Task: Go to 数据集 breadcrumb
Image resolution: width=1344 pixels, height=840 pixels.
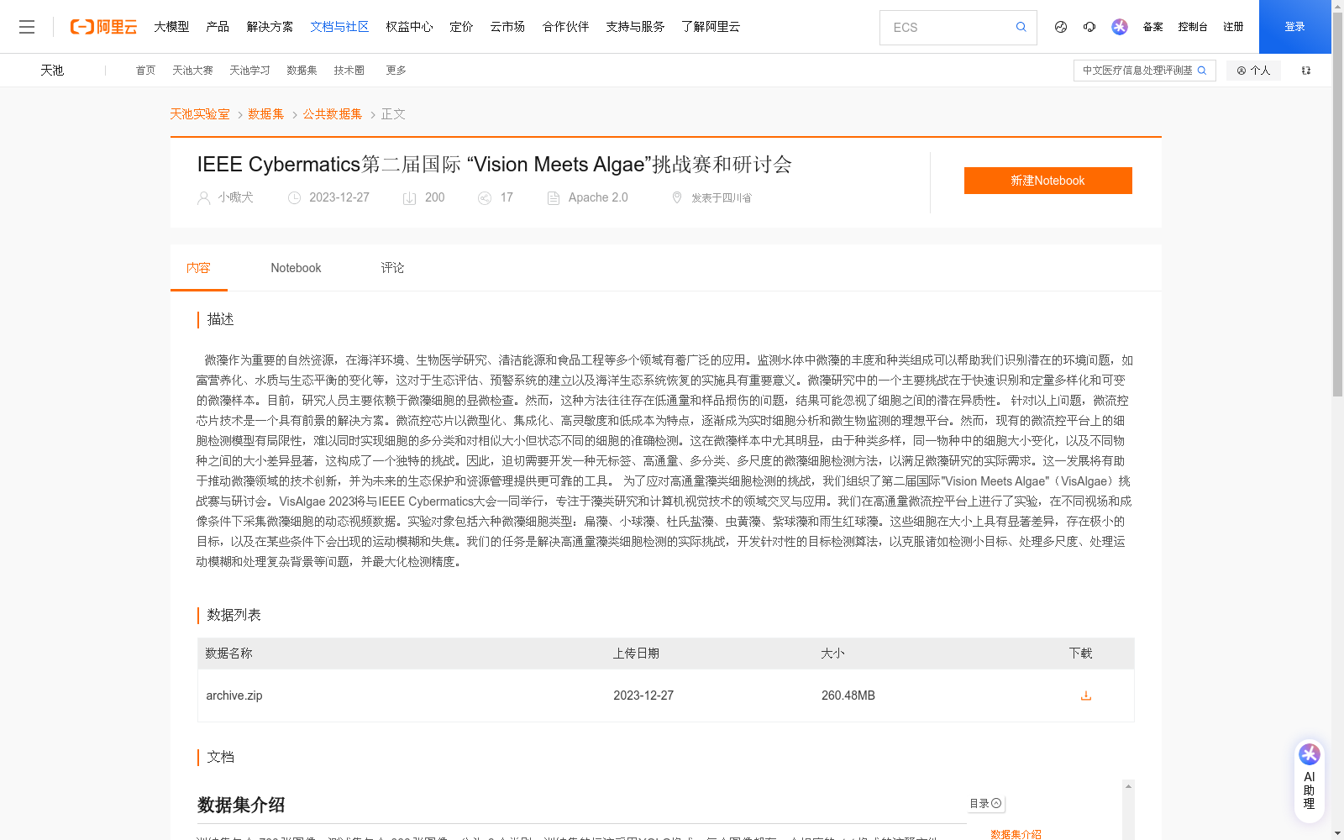Action: coord(266,114)
